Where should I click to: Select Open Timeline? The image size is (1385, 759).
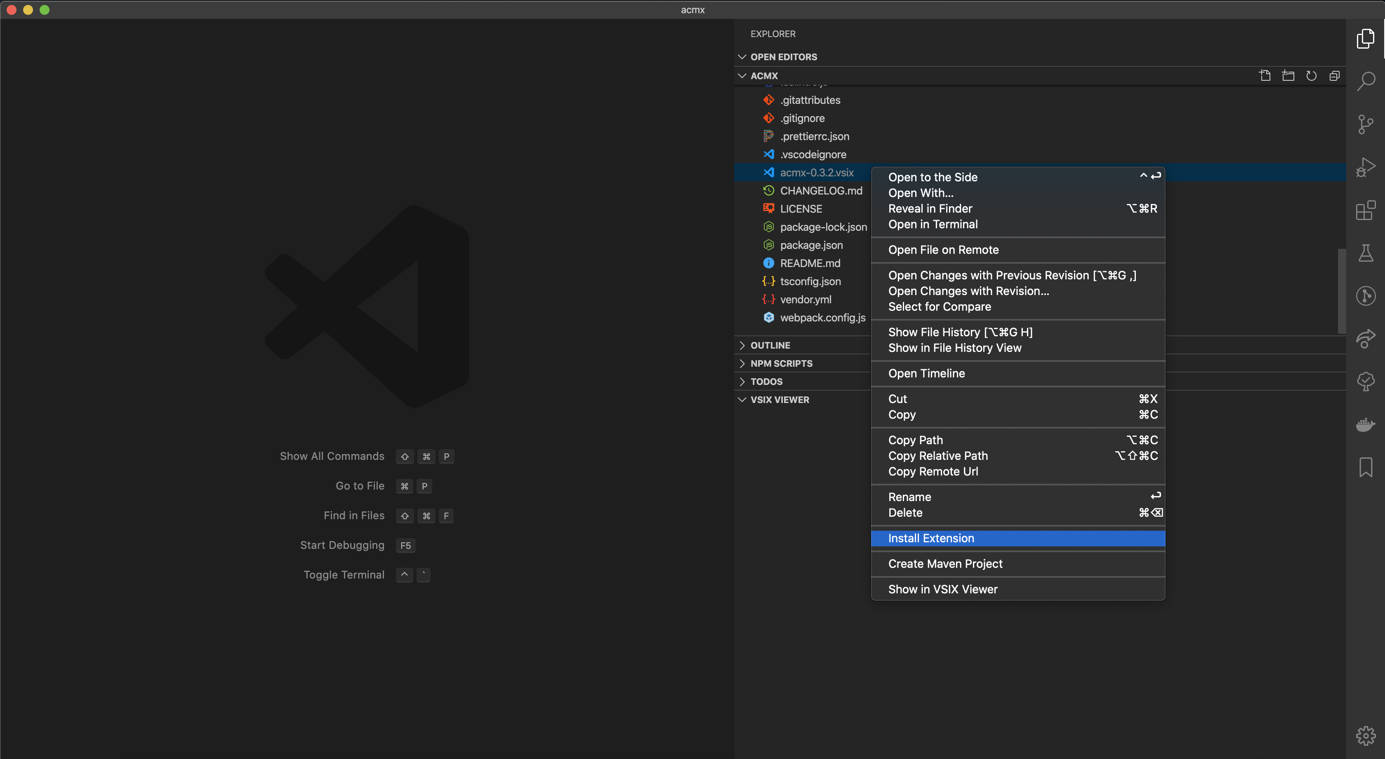pos(1018,373)
